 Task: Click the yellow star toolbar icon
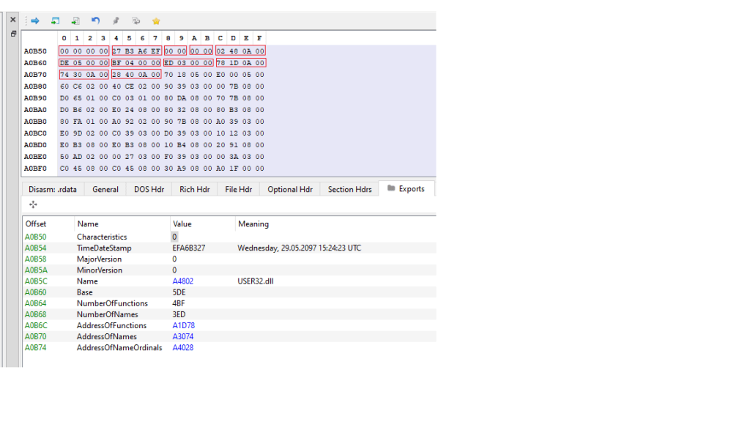click(156, 21)
